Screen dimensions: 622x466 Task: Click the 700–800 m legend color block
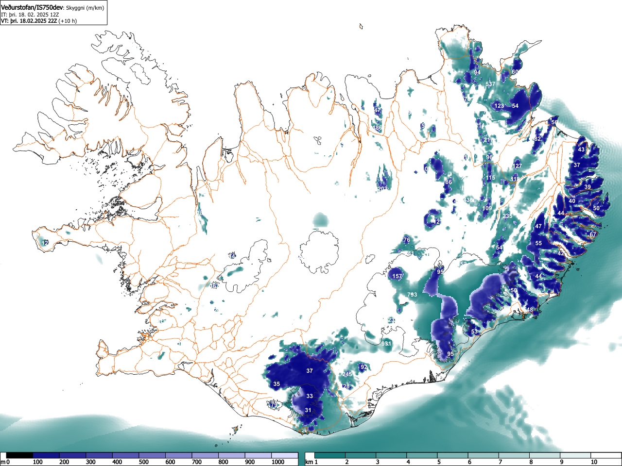click(x=205, y=455)
